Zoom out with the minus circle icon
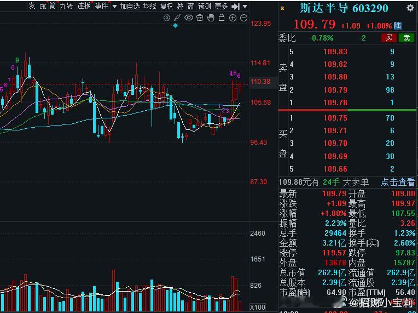Screen dimensions: 418x313 [x=244, y=18]
